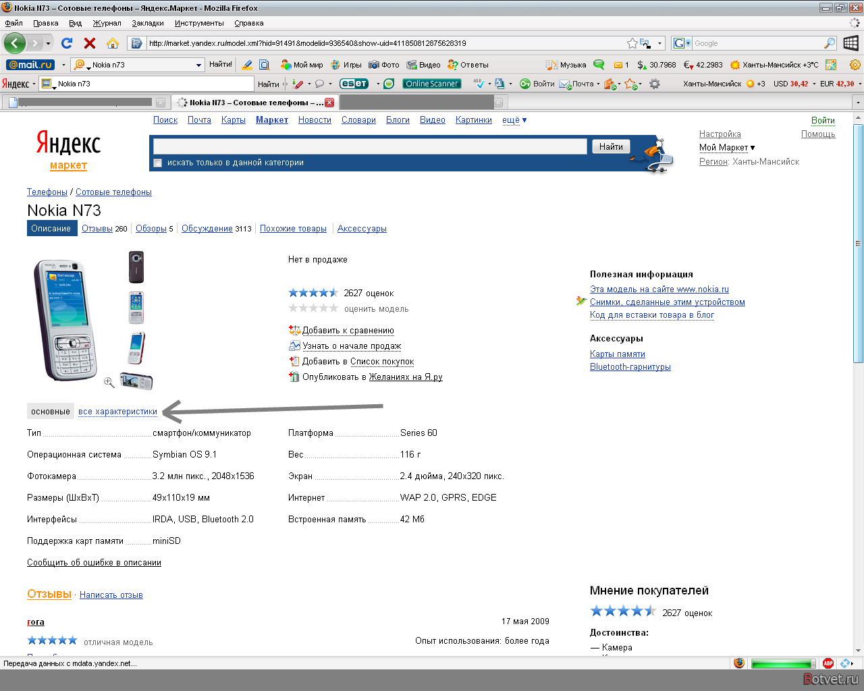Click the Google search magnifier icon
Viewport: 864px width, 691px height.
[x=830, y=43]
